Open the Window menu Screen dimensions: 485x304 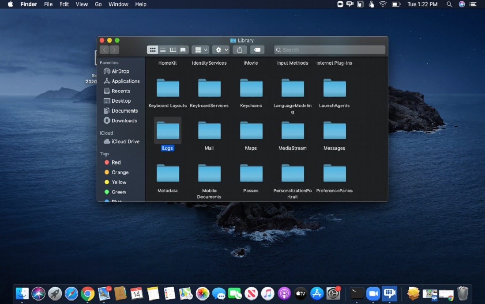point(118,4)
